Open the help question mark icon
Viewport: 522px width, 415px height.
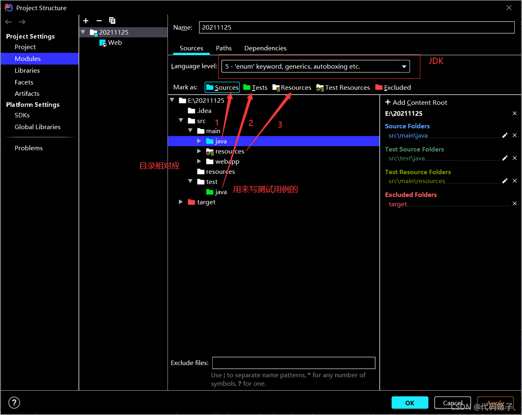pos(14,402)
